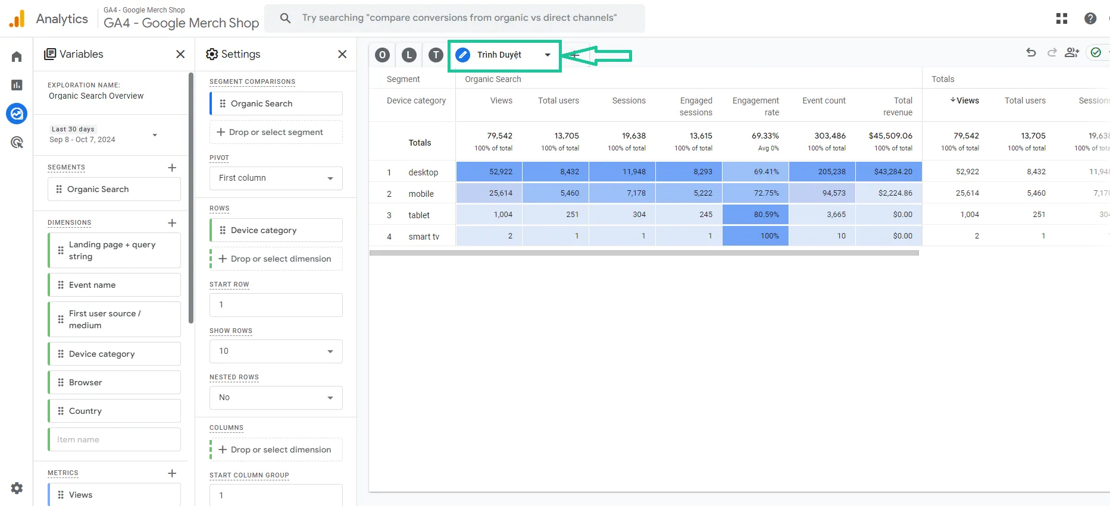Open the Show Rows dropdown set to 10
This screenshot has height=506, width=1110.
[276, 351]
